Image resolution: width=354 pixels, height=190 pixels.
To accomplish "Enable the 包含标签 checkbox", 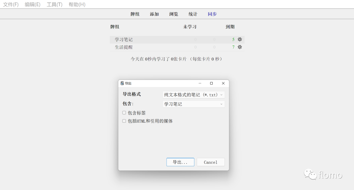I will 124,112.
